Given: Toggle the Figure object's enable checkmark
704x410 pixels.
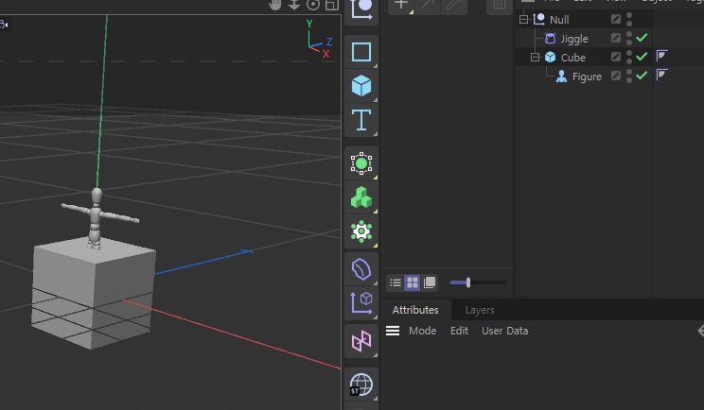Looking at the screenshot, I should coord(642,77).
